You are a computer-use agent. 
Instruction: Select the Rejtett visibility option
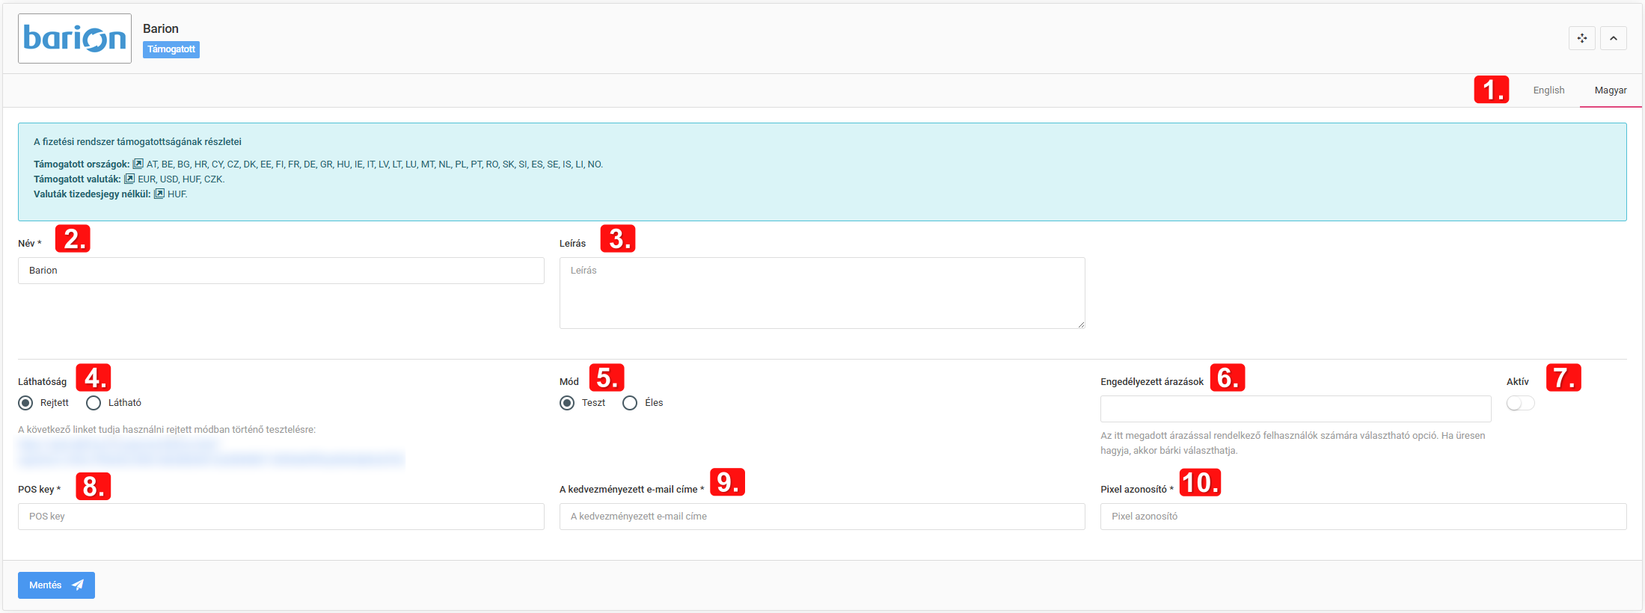pos(26,403)
